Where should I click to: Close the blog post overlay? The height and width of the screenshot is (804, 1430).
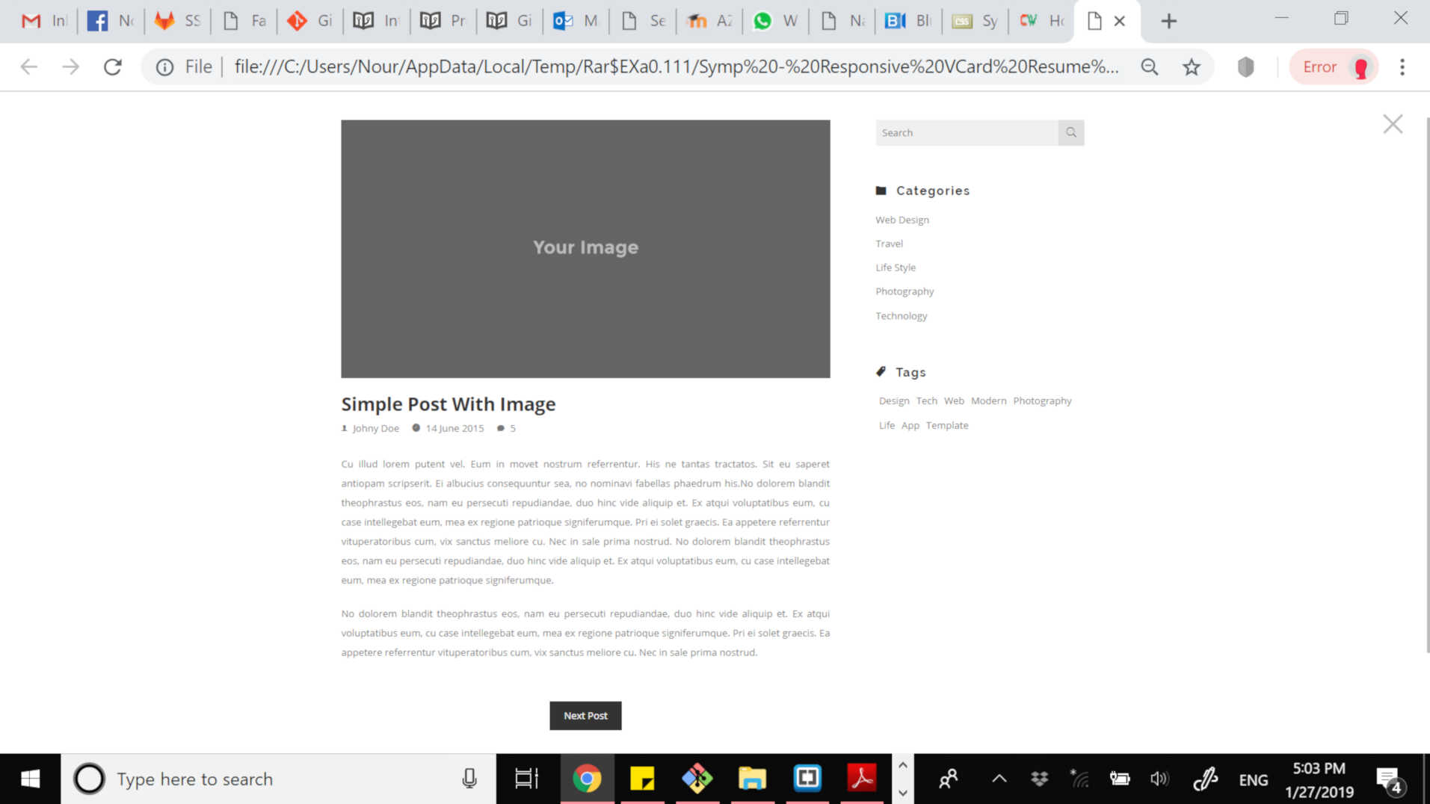pyautogui.click(x=1393, y=124)
